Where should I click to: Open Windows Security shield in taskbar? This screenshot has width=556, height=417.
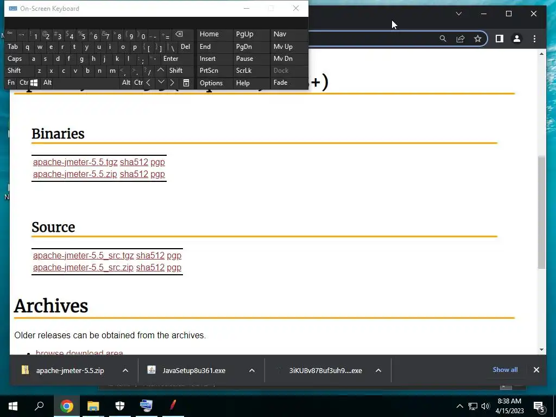[x=120, y=406]
